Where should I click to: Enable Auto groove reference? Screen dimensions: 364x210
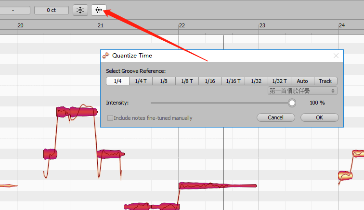click(x=302, y=81)
